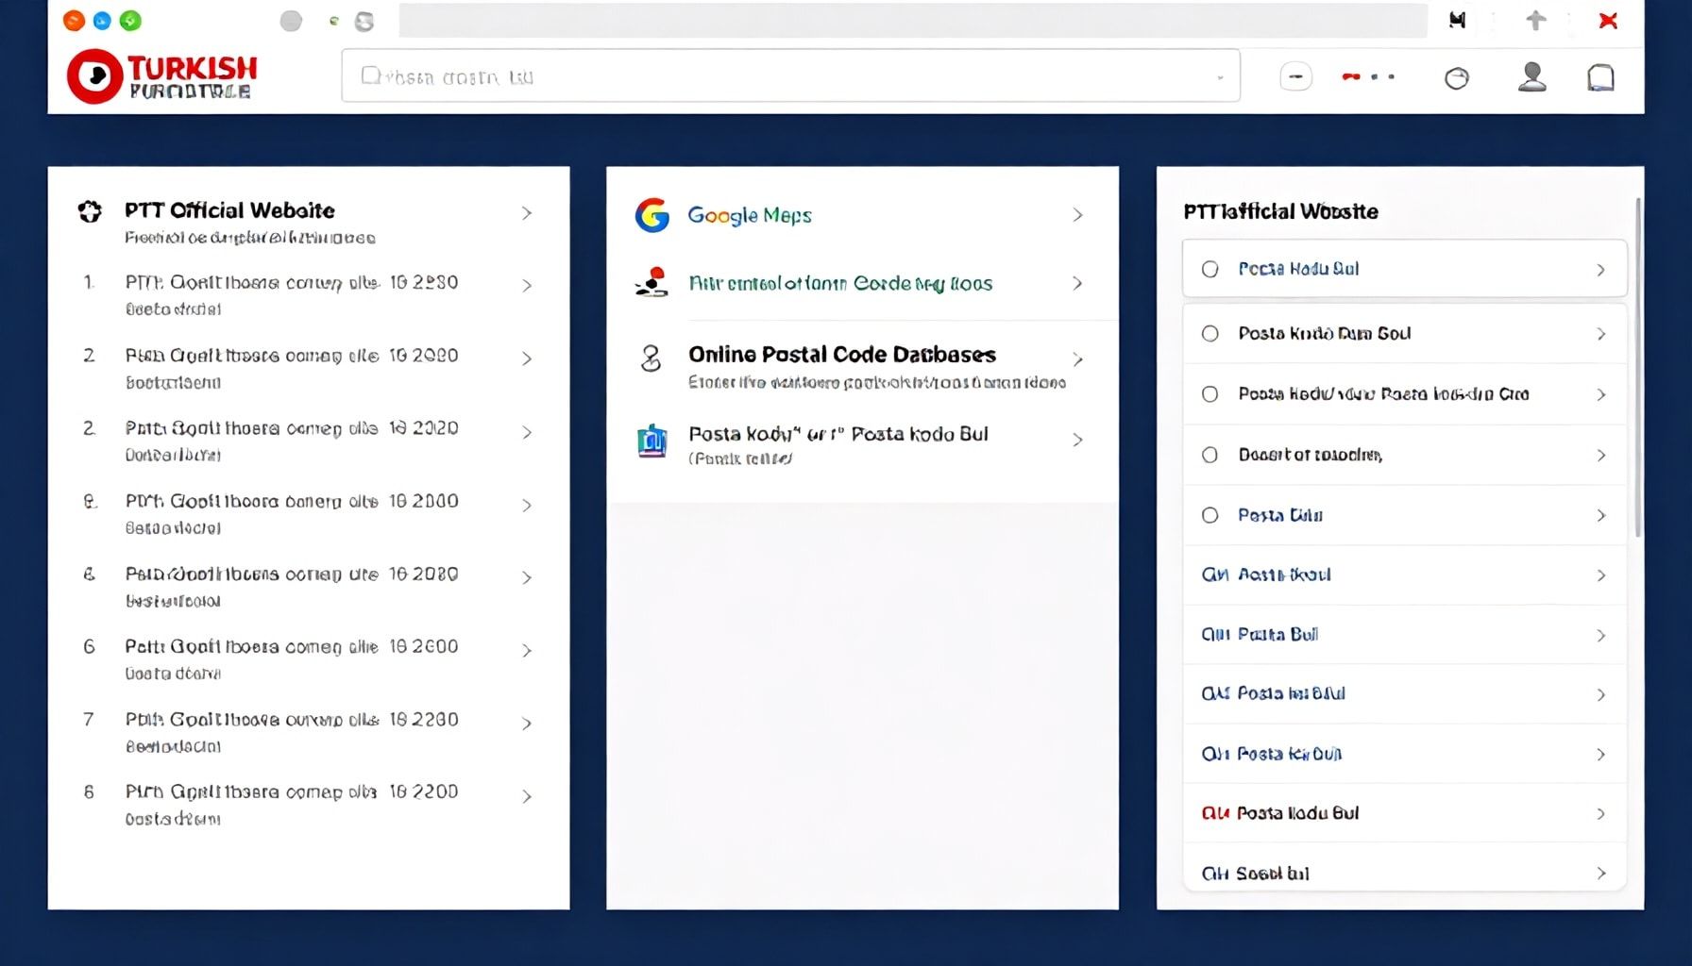Expand the Google Maps chevron
This screenshot has height=966, width=1692.
[1077, 215]
